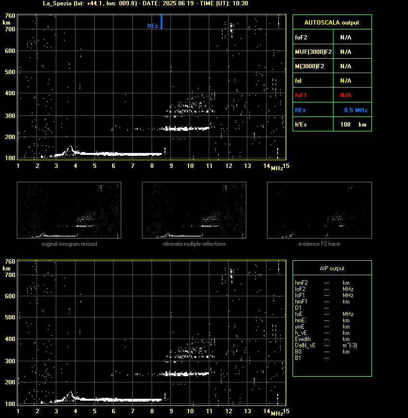Click the red N/A foF1 value

(x=345, y=95)
